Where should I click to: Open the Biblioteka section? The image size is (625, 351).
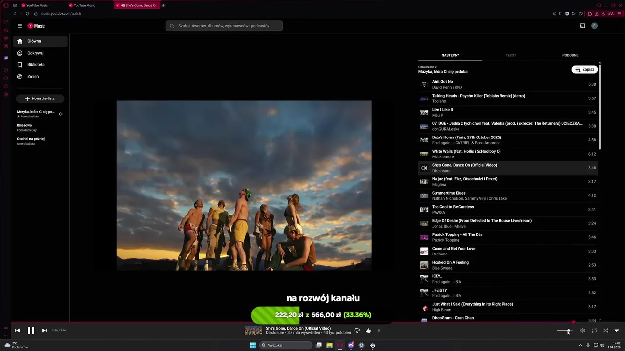point(41,65)
